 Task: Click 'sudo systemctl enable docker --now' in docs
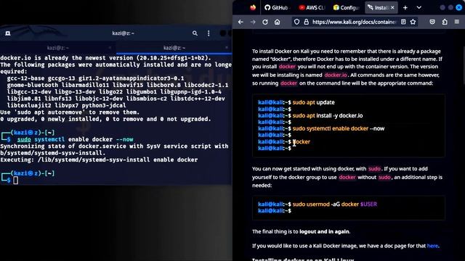pyautogui.click(x=339, y=129)
